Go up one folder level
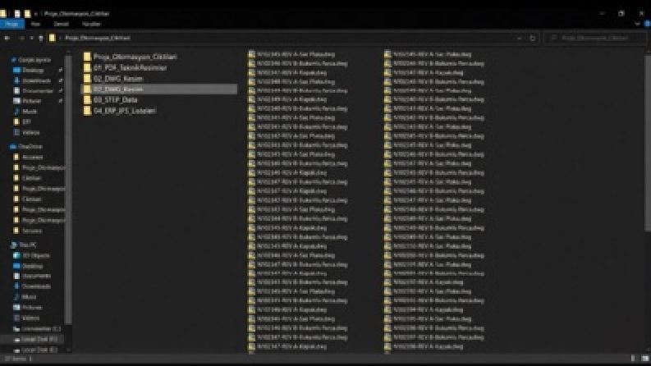Image resolution: width=651 pixels, height=366 pixels. [x=41, y=38]
